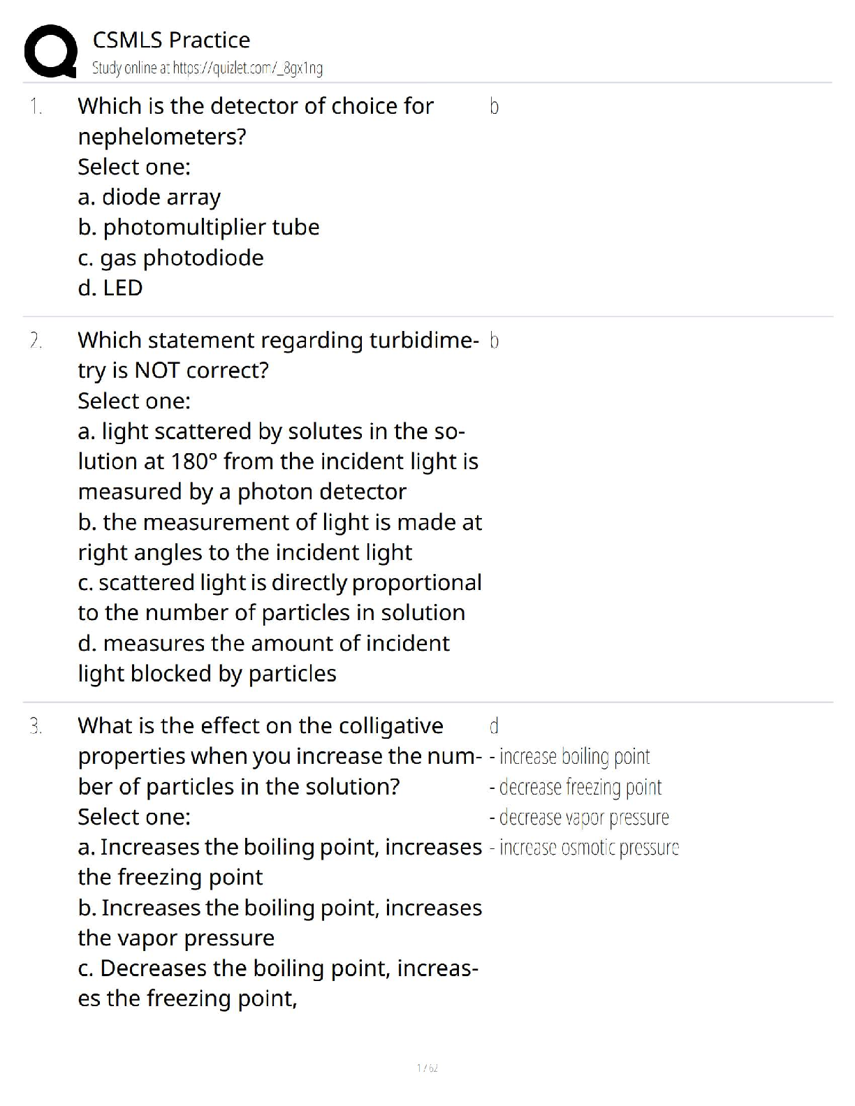
Task: Click the Quizlet Q logo
Action: (50, 51)
